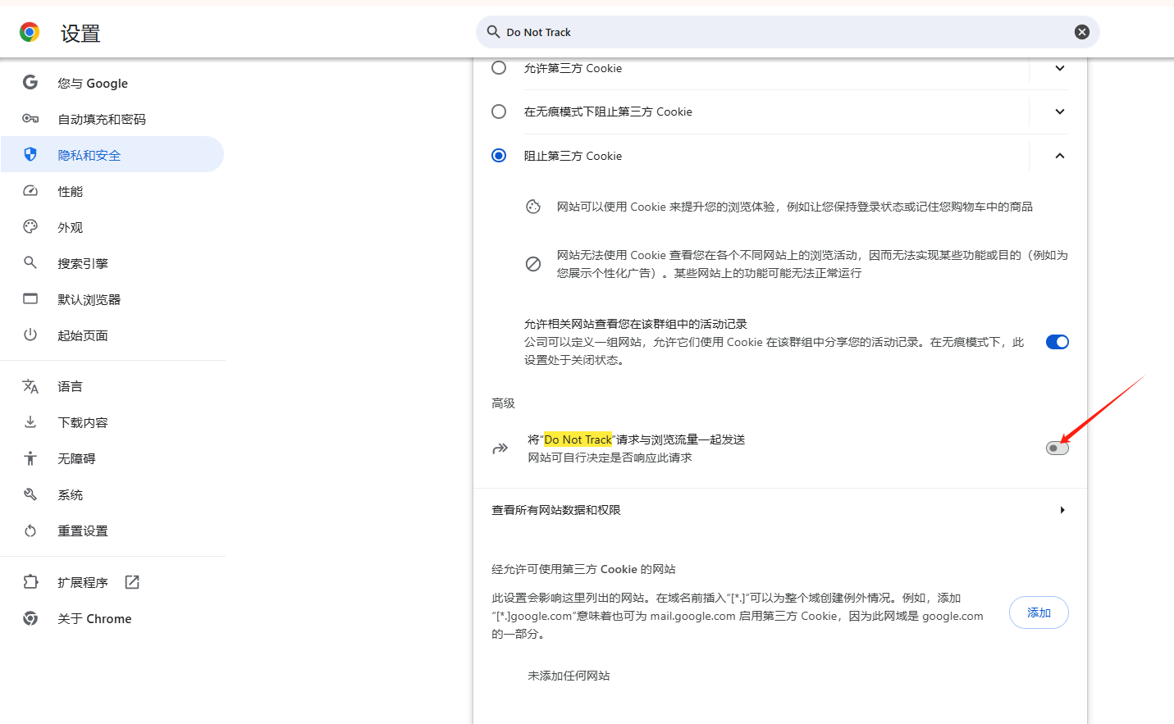Go to 默认浏览器 settings
The height and width of the screenshot is (724, 1174).
pyautogui.click(x=112, y=299)
